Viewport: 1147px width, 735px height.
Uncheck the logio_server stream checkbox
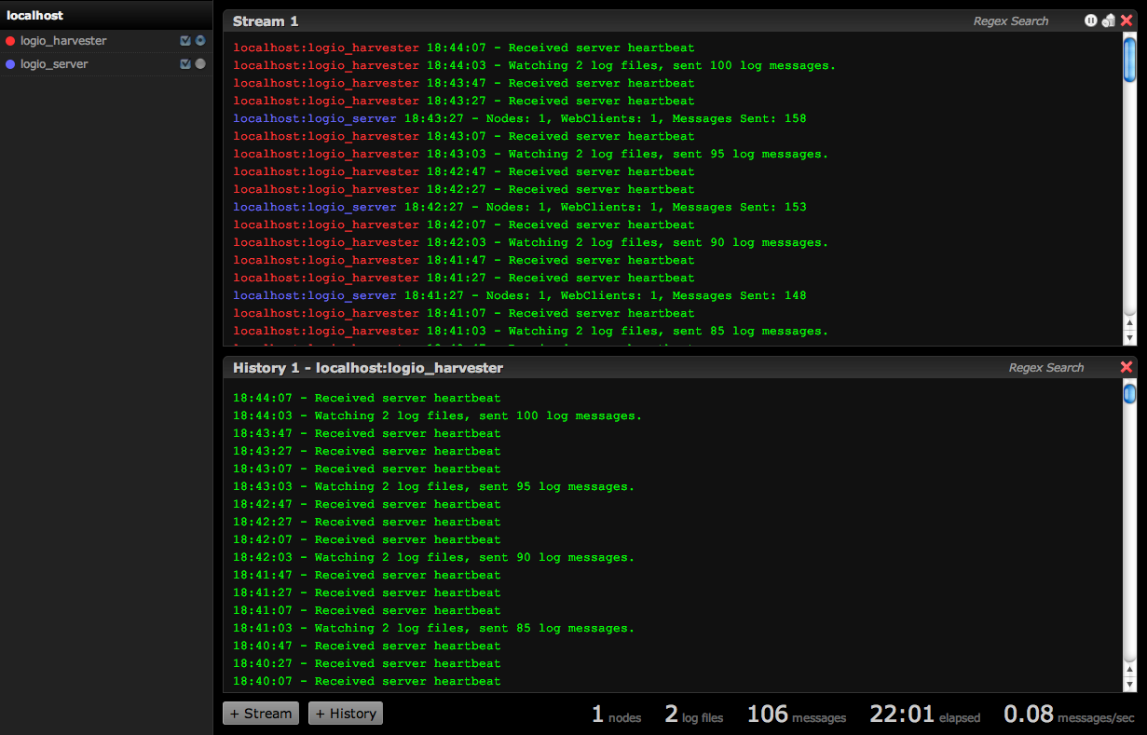click(185, 64)
